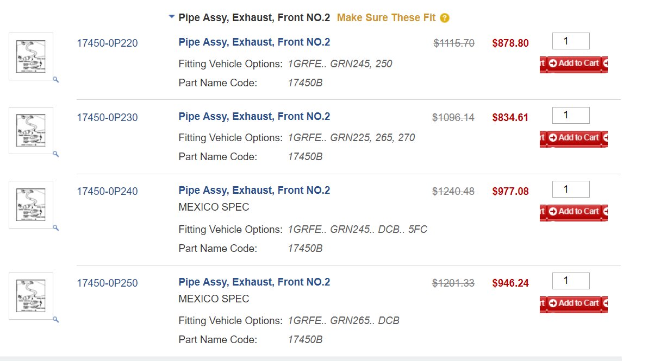Add the $834.61 part to cart
Viewport: 648px width, 361px height.
tap(574, 138)
